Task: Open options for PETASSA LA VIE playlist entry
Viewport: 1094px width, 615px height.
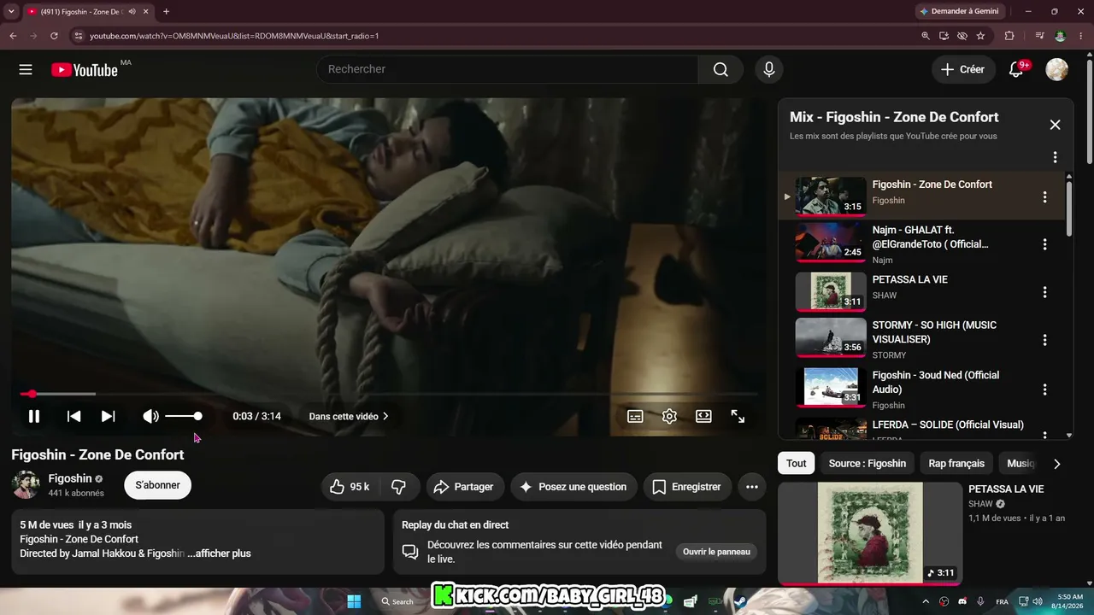Action: (1044, 292)
